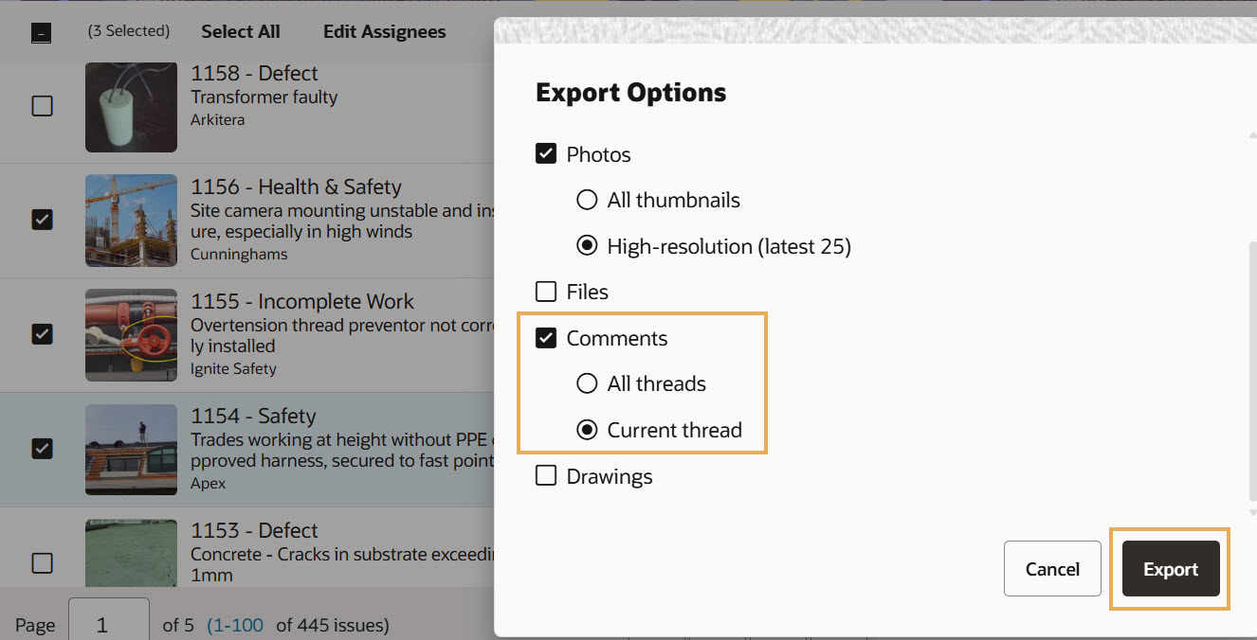The image size is (1257, 640).
Task: Open the crane photo thumbnail for issue 1156
Action: pyautogui.click(x=131, y=221)
